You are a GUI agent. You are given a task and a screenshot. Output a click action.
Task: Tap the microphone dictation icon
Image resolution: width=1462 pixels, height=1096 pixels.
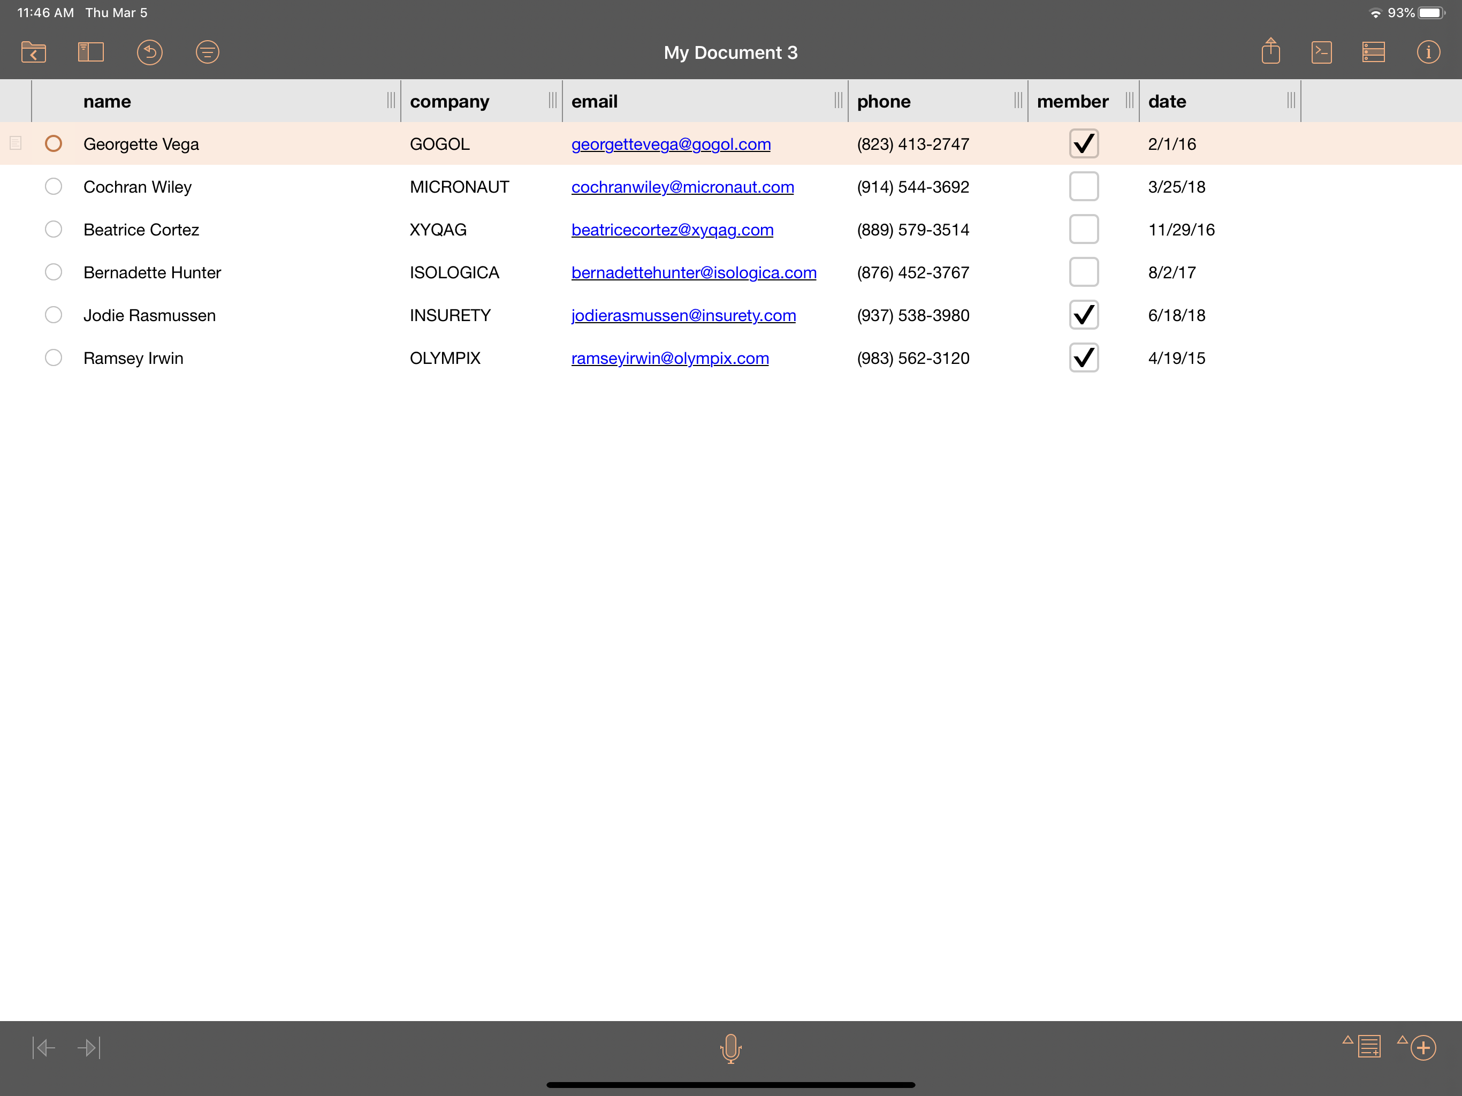(x=730, y=1048)
